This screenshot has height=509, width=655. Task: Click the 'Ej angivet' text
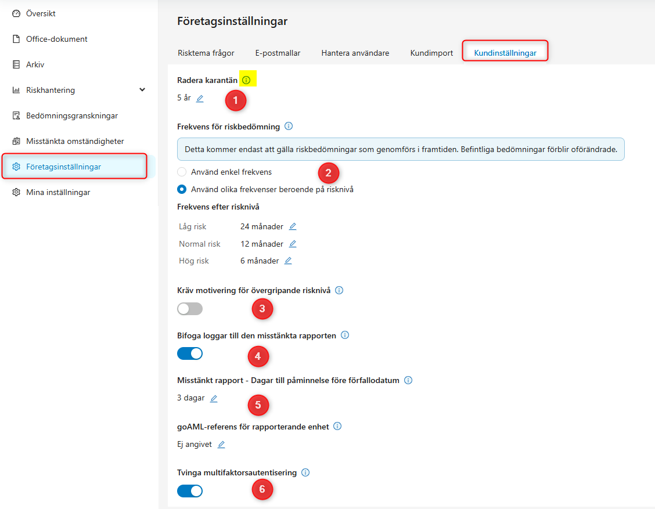point(195,444)
